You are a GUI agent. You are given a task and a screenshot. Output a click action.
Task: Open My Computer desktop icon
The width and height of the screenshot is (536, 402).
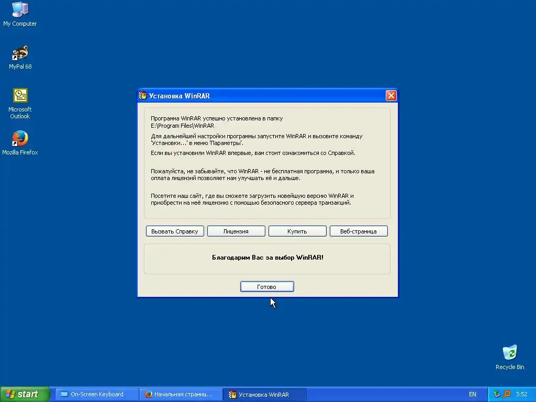(20, 14)
